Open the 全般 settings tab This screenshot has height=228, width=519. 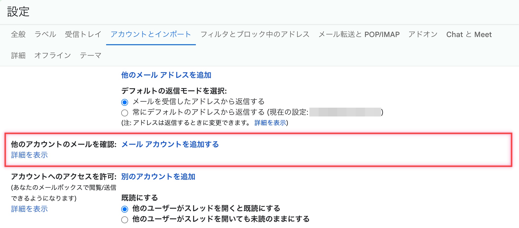(x=18, y=34)
